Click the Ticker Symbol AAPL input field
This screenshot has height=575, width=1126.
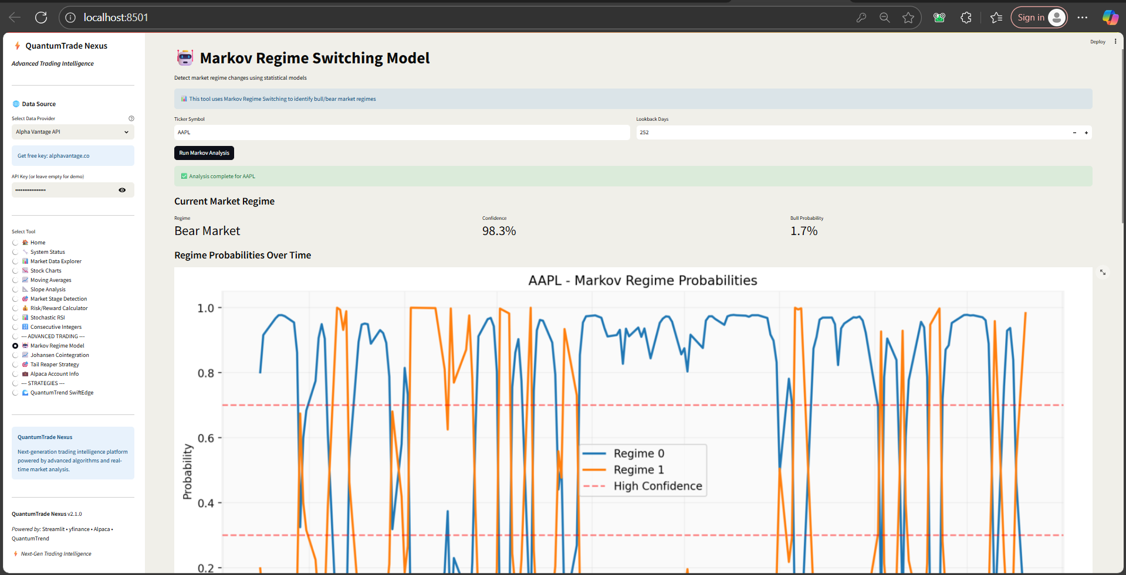(402, 132)
